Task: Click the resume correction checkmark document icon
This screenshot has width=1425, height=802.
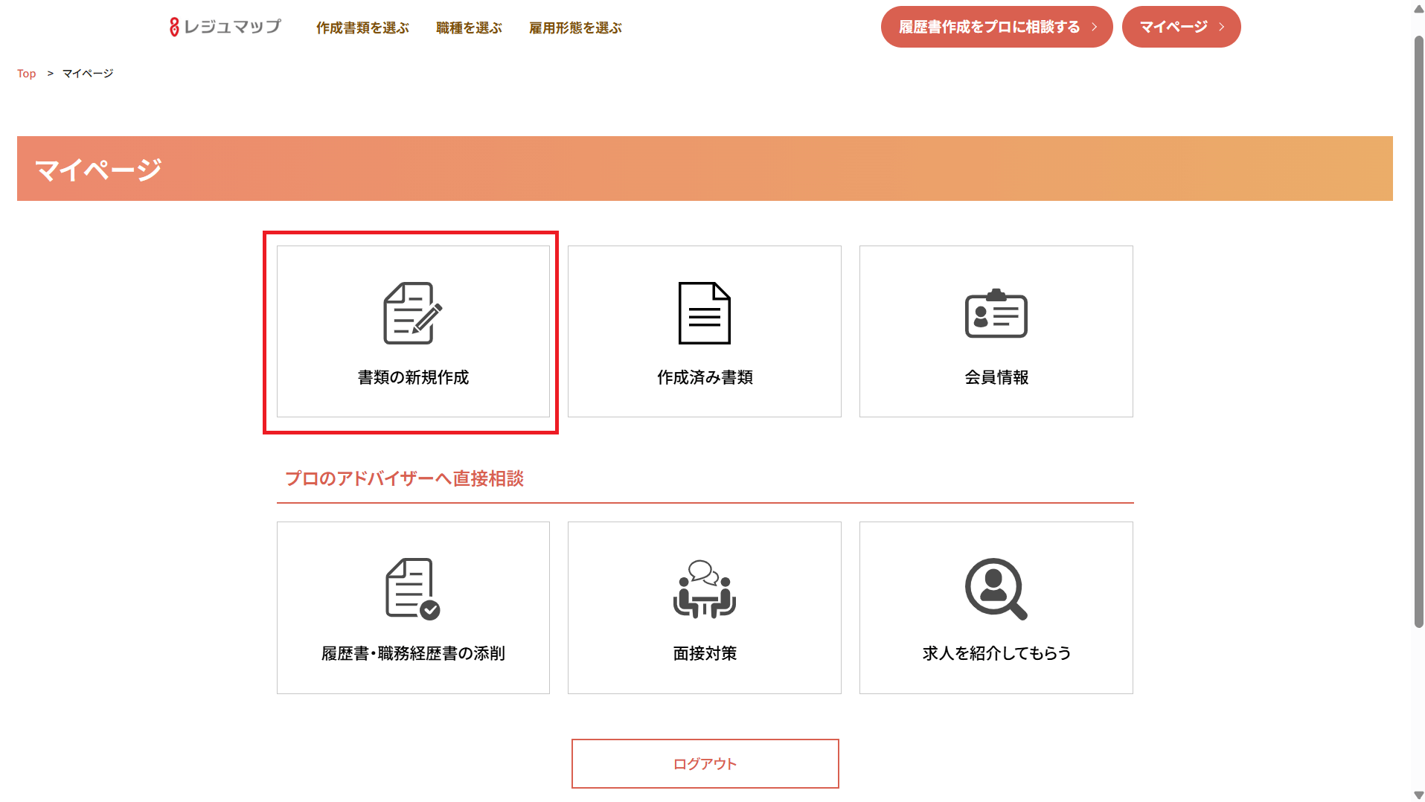Action: pyautogui.click(x=412, y=588)
